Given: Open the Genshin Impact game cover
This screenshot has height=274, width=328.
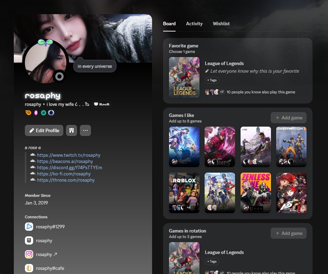Looking at the screenshot, I should (219, 193).
